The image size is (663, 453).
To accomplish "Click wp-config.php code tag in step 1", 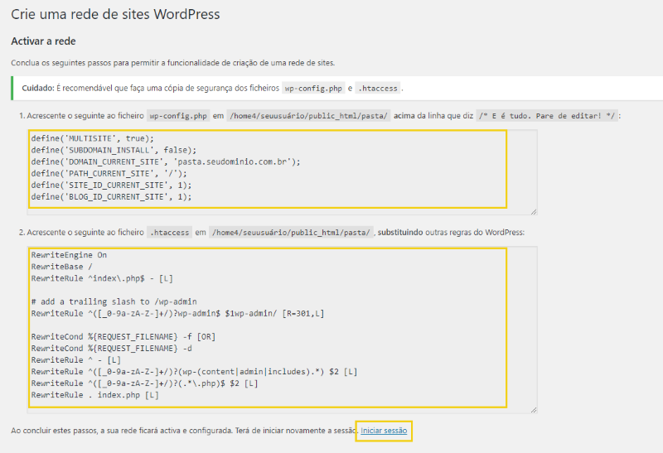I will 178,116.
